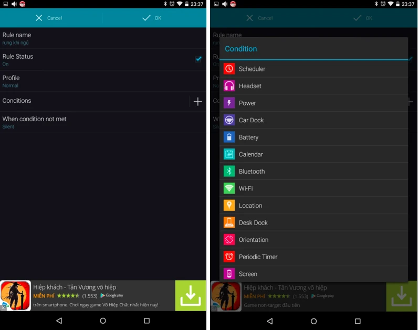Tap the right screen Home navigation icon
The image size is (418, 330).
click(314, 321)
